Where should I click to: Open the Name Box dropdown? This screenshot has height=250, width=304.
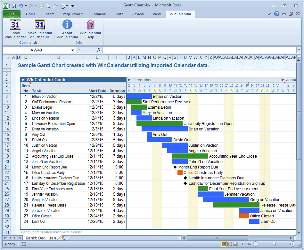tap(72, 50)
